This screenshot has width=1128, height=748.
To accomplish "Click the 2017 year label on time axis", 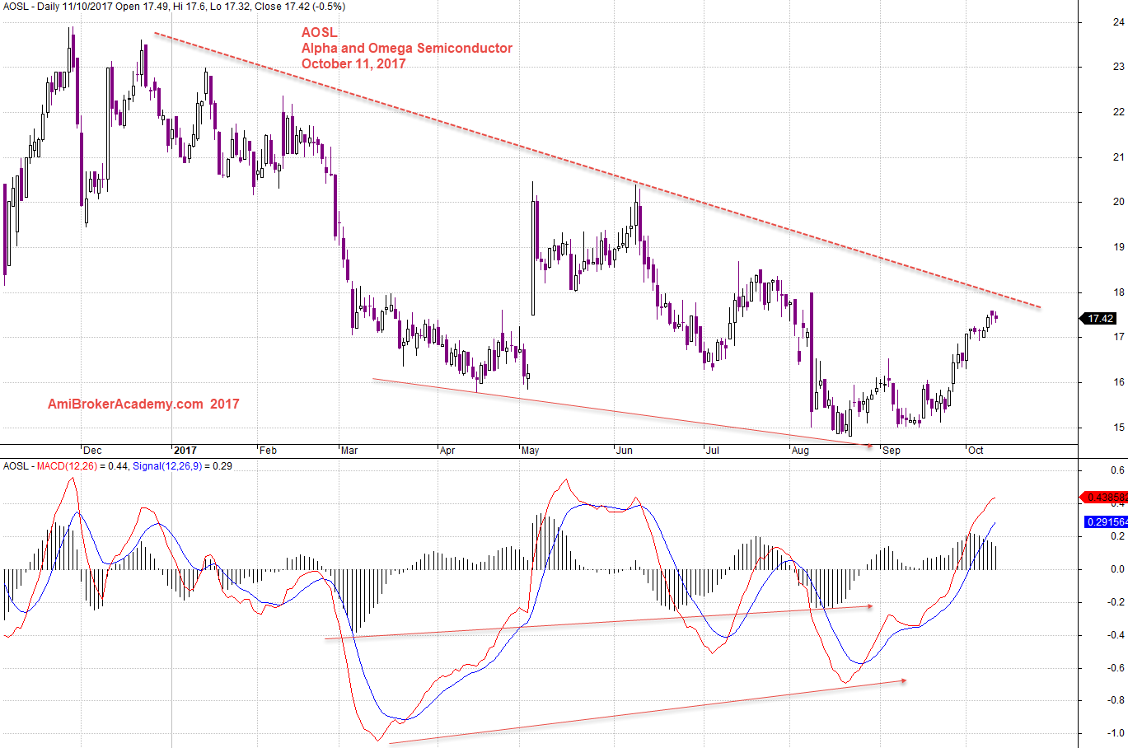I will click(x=185, y=451).
